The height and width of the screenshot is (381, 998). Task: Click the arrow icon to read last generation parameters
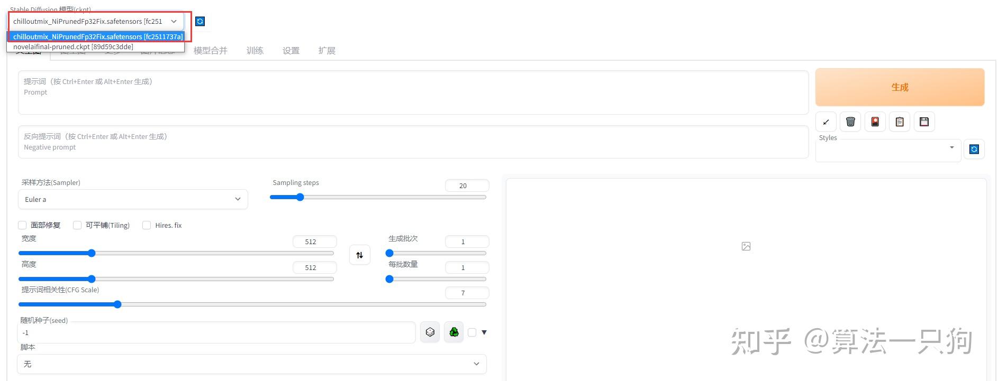tap(826, 122)
